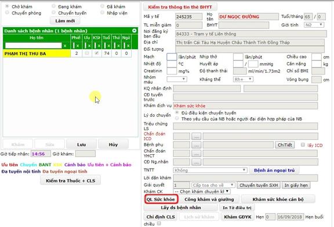Viewport: 334px width, 227px height.
Task: Click the Hủy button
Action: 113,144
